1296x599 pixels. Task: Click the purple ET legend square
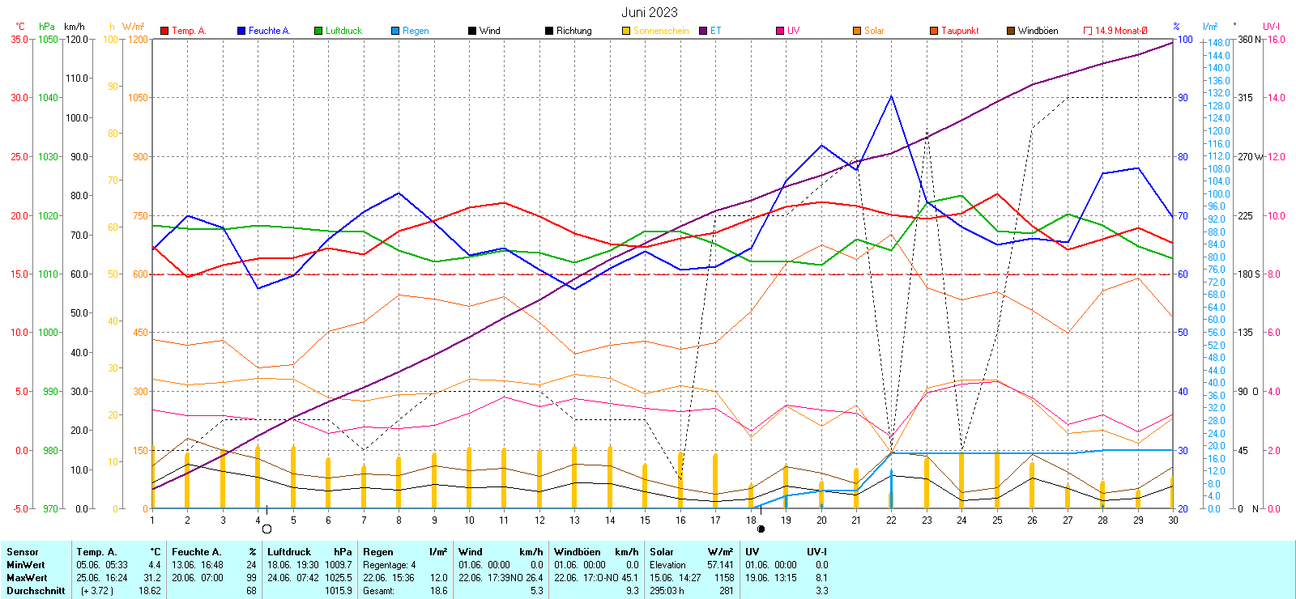[703, 31]
